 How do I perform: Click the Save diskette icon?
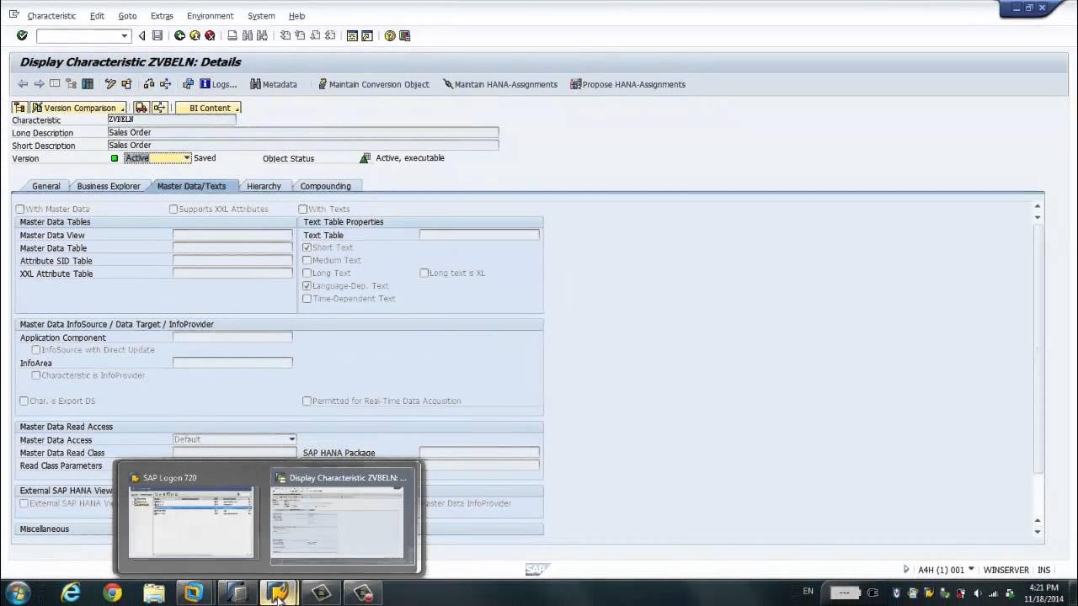coord(157,35)
